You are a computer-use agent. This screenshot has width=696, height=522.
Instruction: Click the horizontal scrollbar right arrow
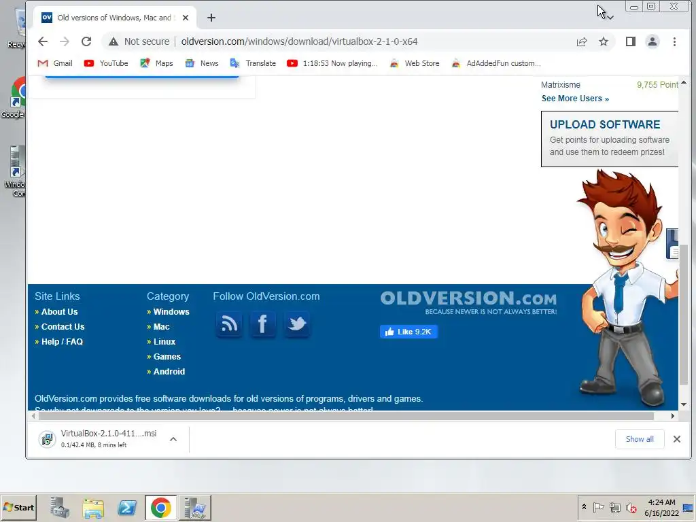pos(673,417)
